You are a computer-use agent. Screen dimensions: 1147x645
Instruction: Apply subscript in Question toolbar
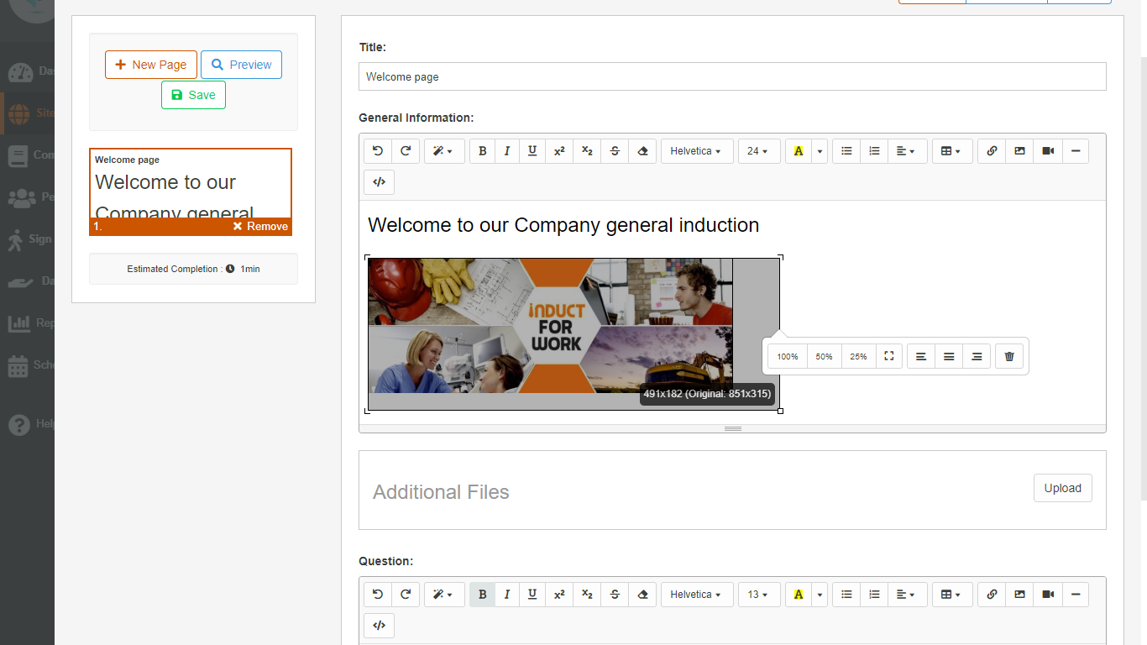click(x=587, y=595)
